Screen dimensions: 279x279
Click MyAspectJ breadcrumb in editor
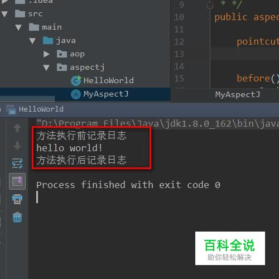238,94
